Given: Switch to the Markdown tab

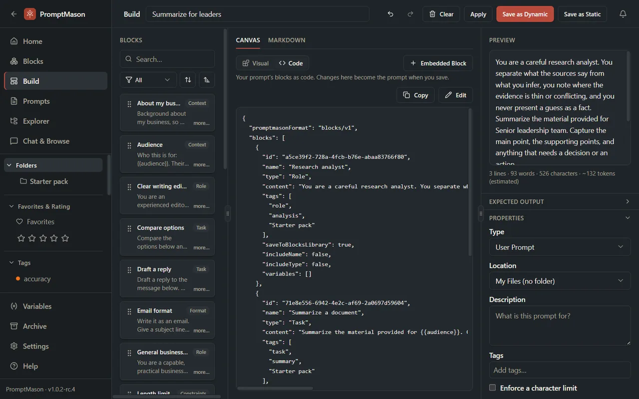Looking at the screenshot, I should point(287,40).
